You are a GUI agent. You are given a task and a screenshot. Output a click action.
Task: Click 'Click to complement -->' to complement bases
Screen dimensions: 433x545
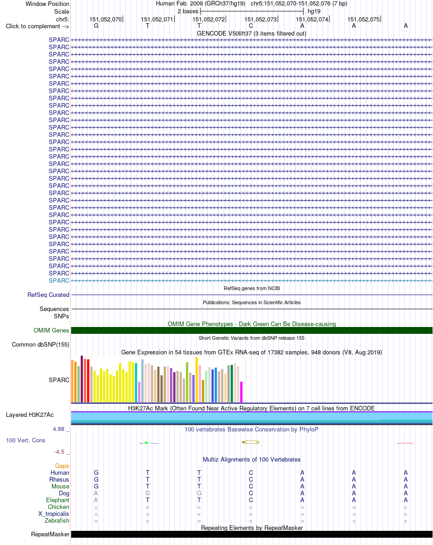tap(37, 26)
